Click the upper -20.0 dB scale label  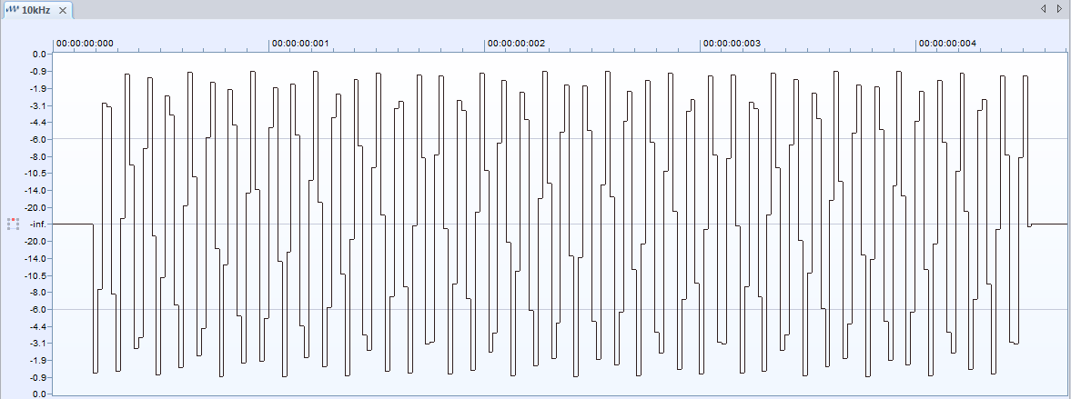tap(34, 207)
